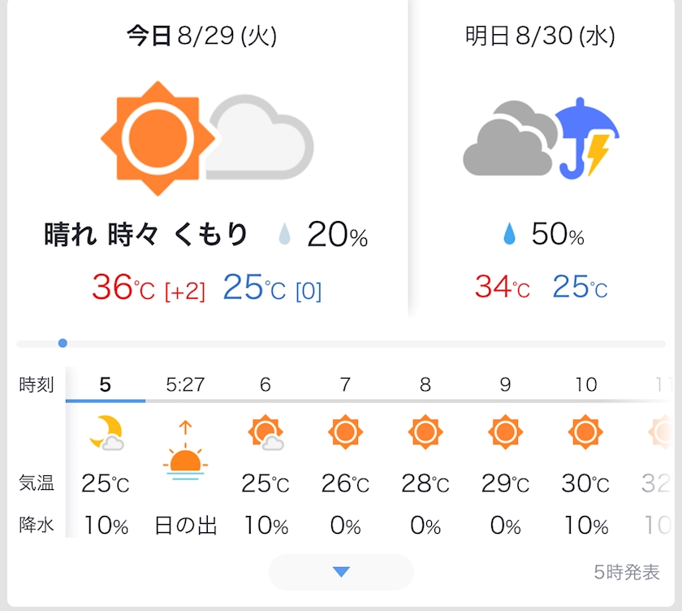Select the hour 5 column header
The height and width of the screenshot is (611, 682).
106,384
